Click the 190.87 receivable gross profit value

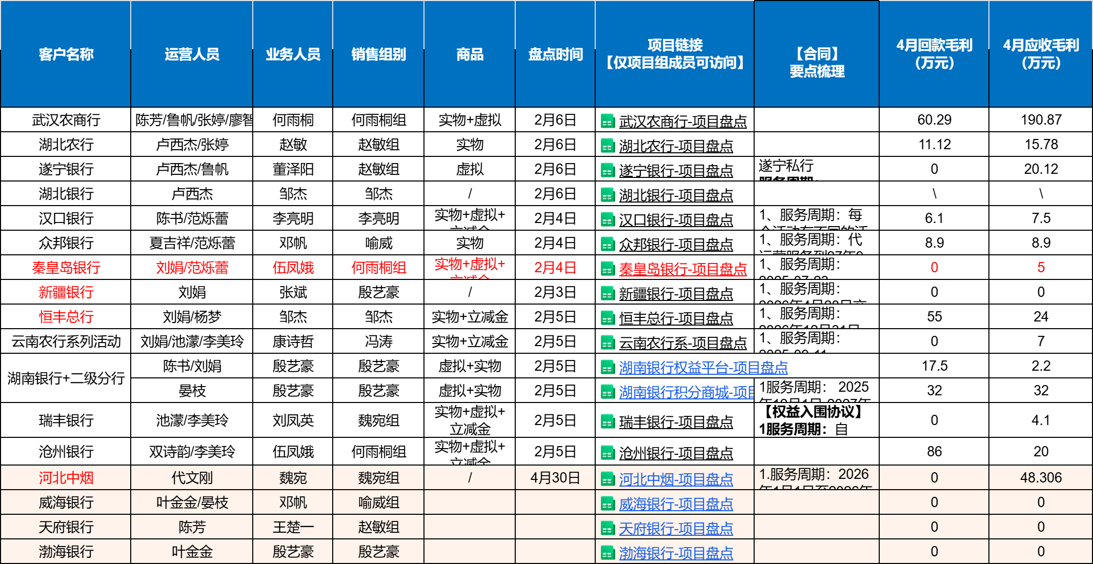[1041, 120]
